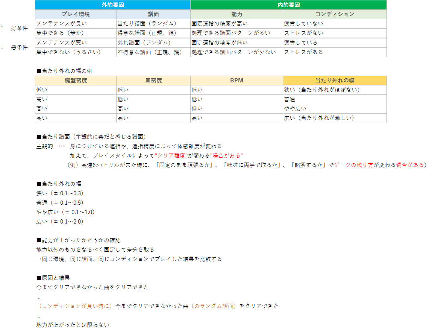
Task: Click the heading ■当たり外れの幅の例
Action: 64,71
